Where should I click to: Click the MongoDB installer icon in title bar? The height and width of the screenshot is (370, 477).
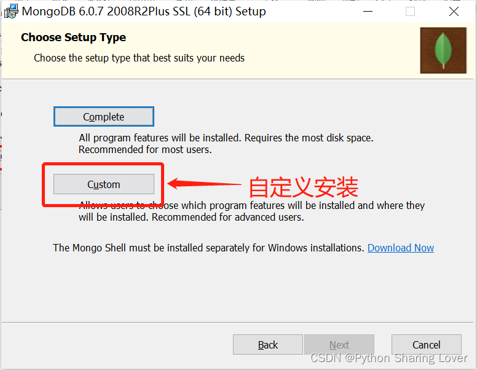[x=11, y=12]
